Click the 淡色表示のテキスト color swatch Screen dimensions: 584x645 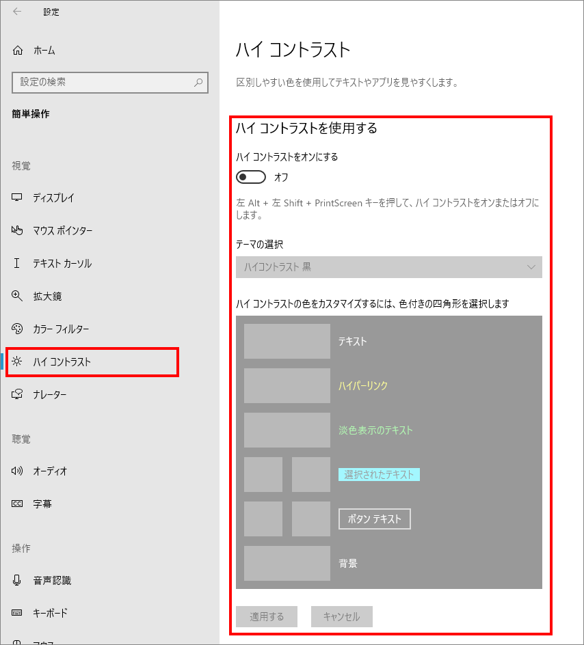287,430
